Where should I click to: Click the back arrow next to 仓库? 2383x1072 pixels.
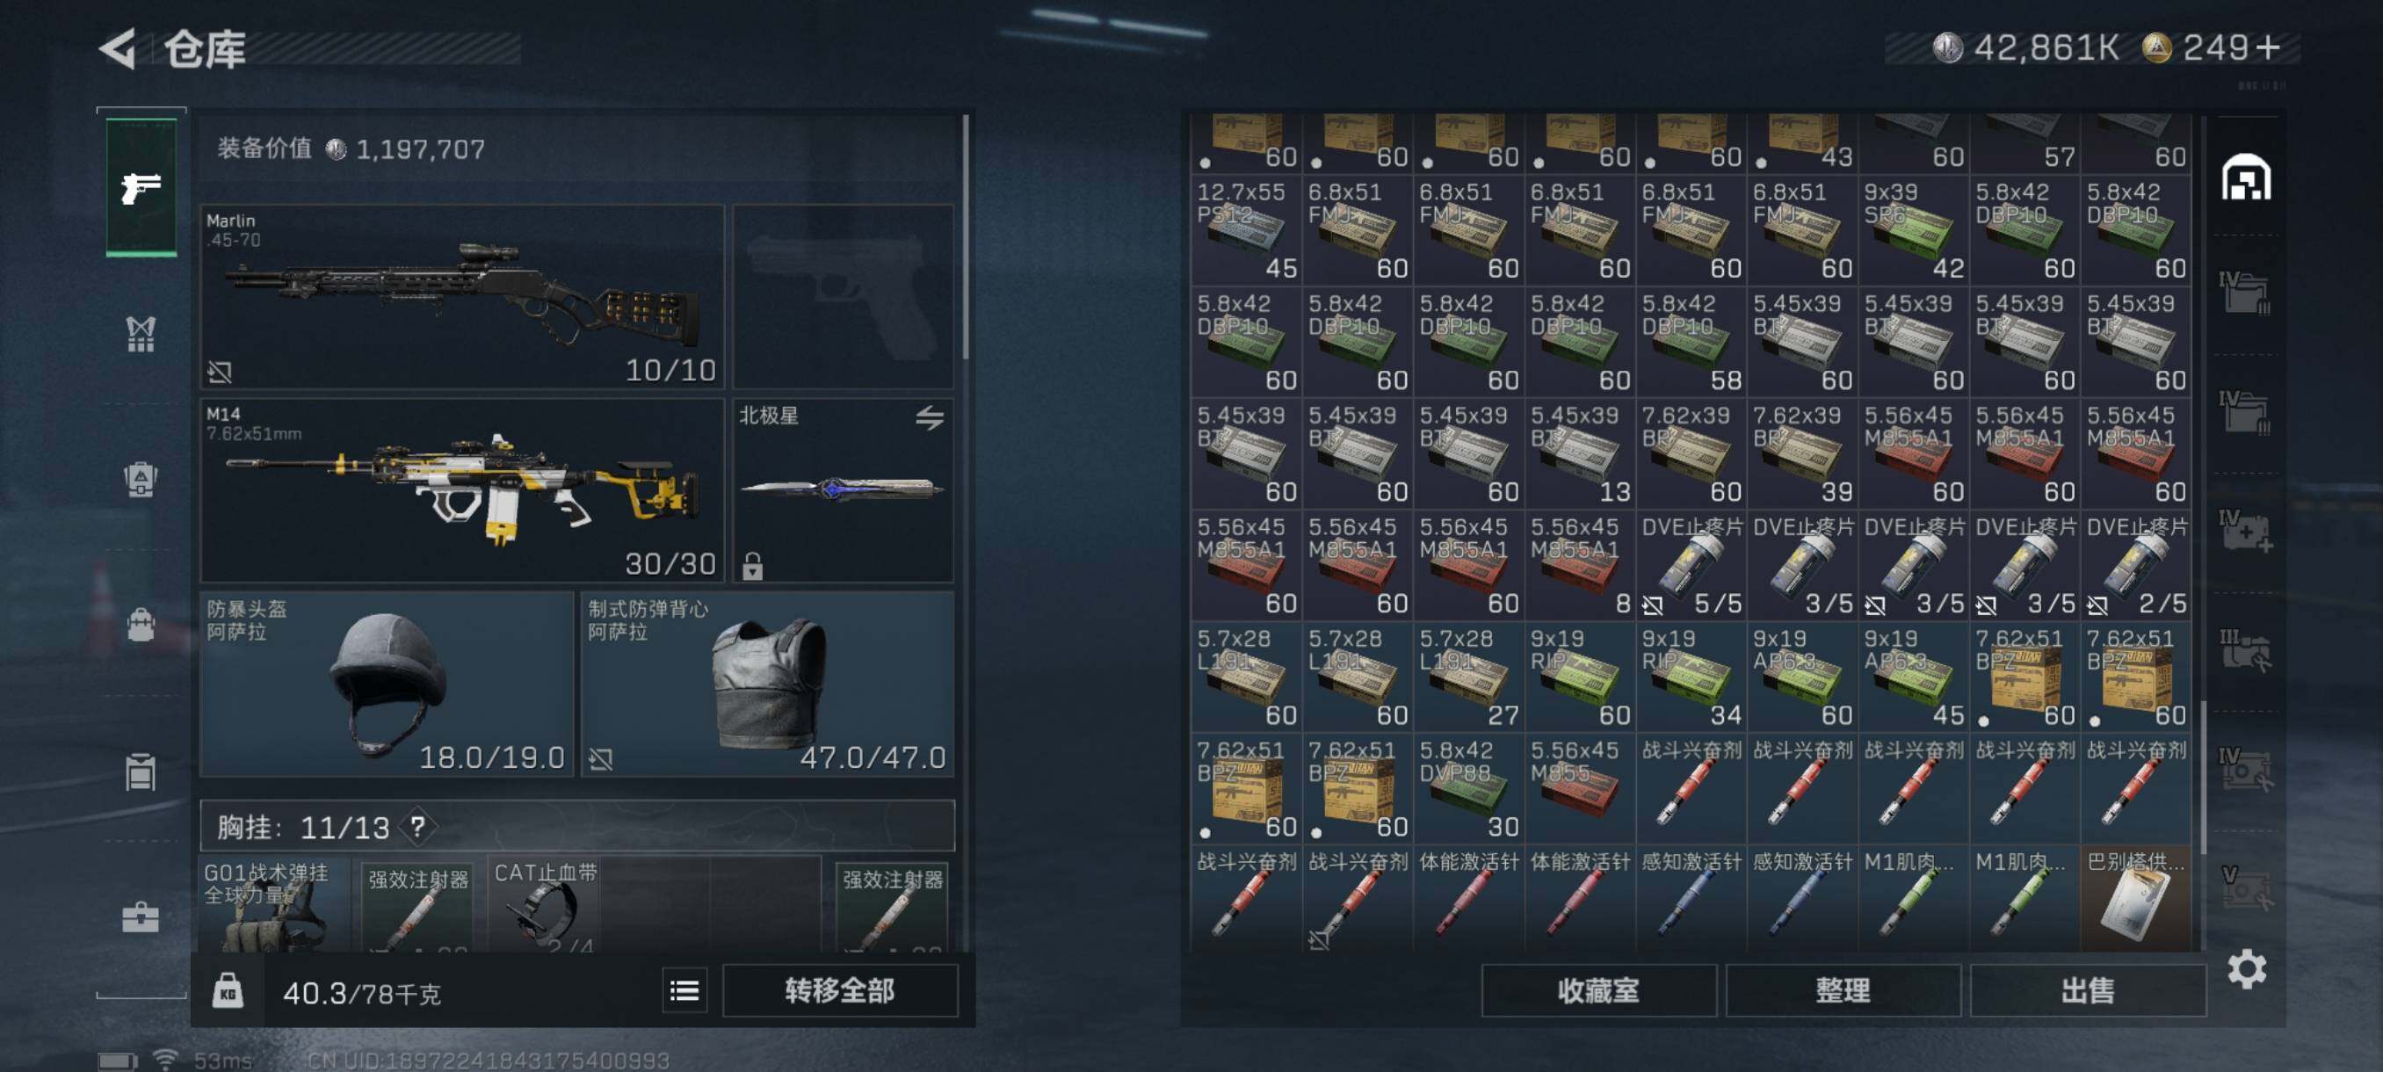[118, 48]
